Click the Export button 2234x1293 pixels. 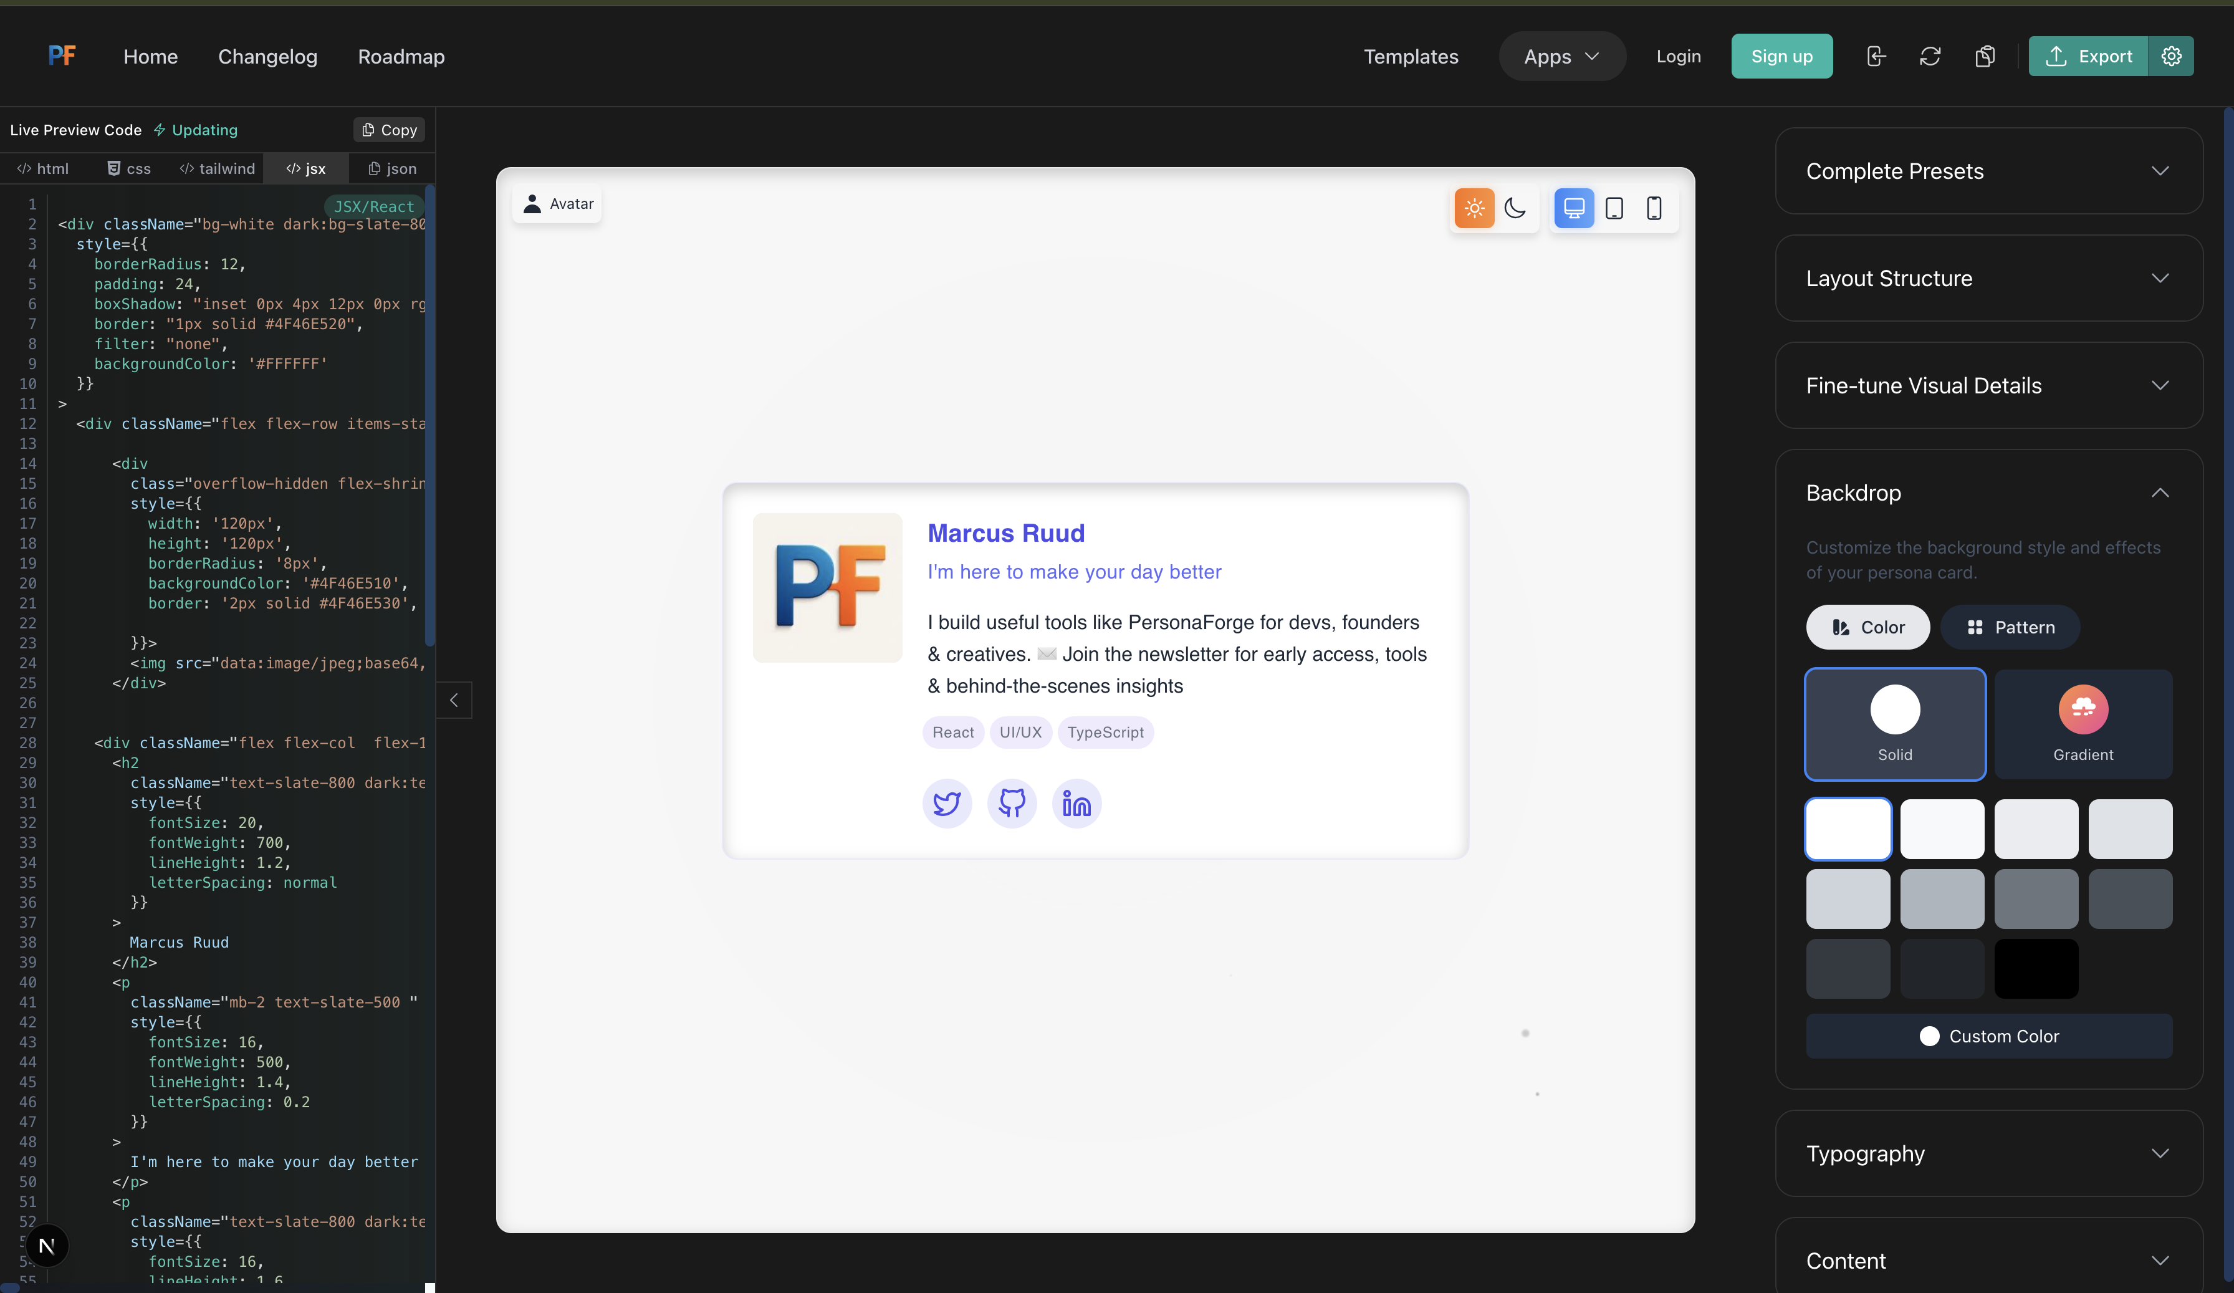click(x=2088, y=56)
